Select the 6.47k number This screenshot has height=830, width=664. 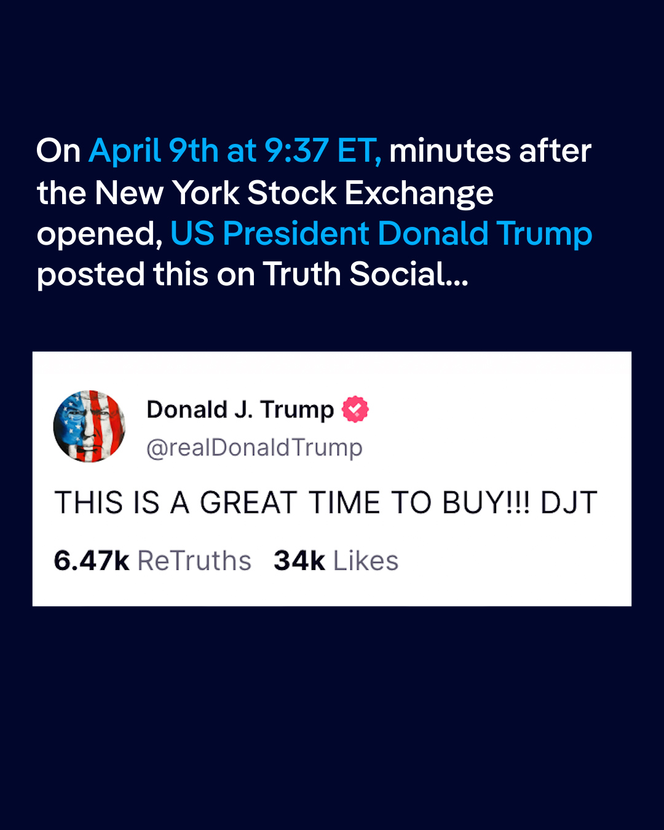(x=92, y=561)
